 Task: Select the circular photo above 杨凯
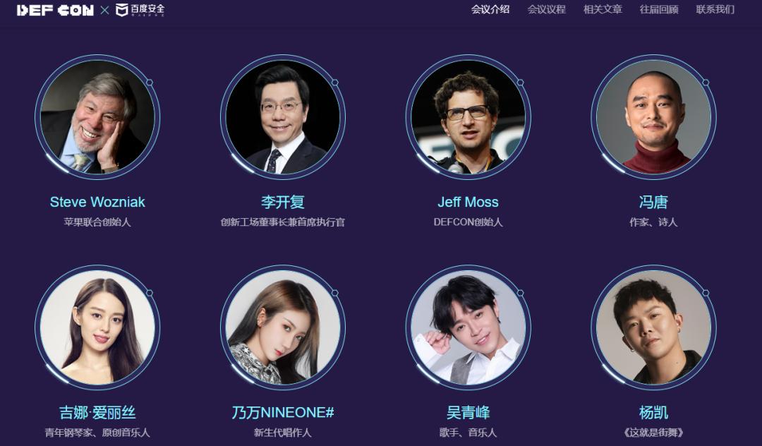653,327
